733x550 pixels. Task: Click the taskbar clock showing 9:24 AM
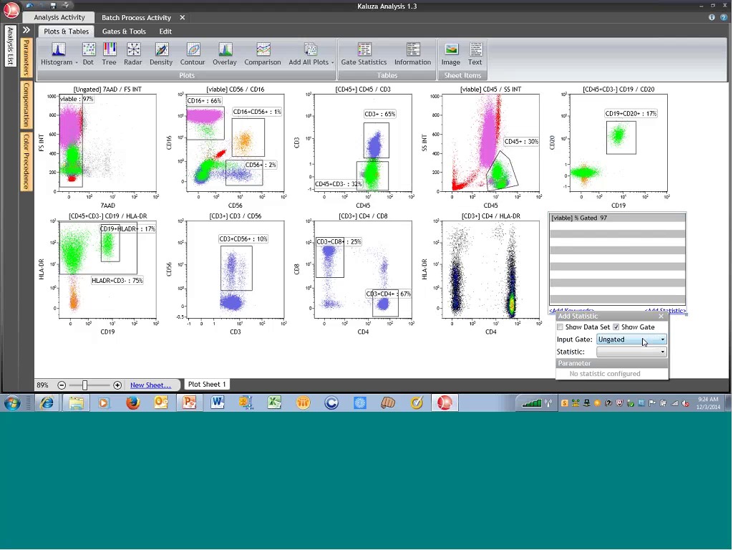tap(708, 403)
